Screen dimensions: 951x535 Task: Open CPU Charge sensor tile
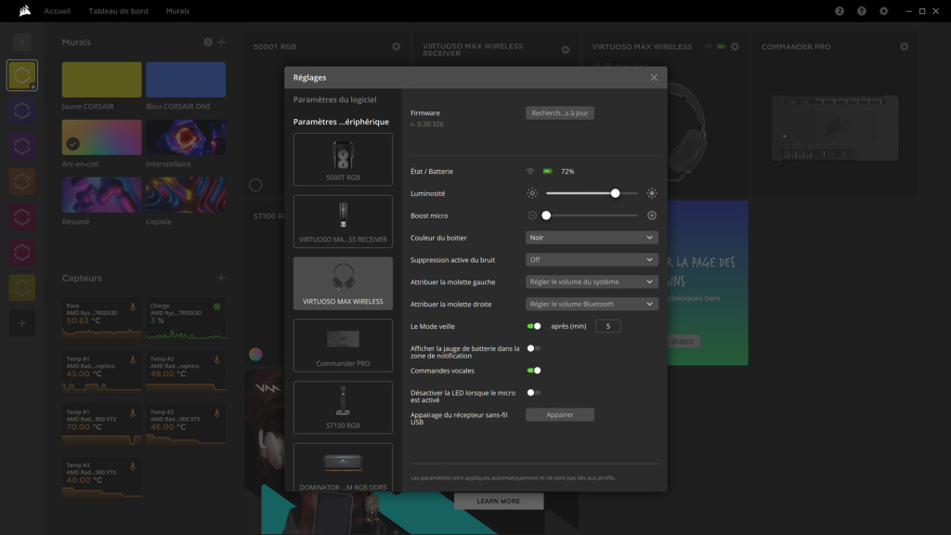click(186, 319)
